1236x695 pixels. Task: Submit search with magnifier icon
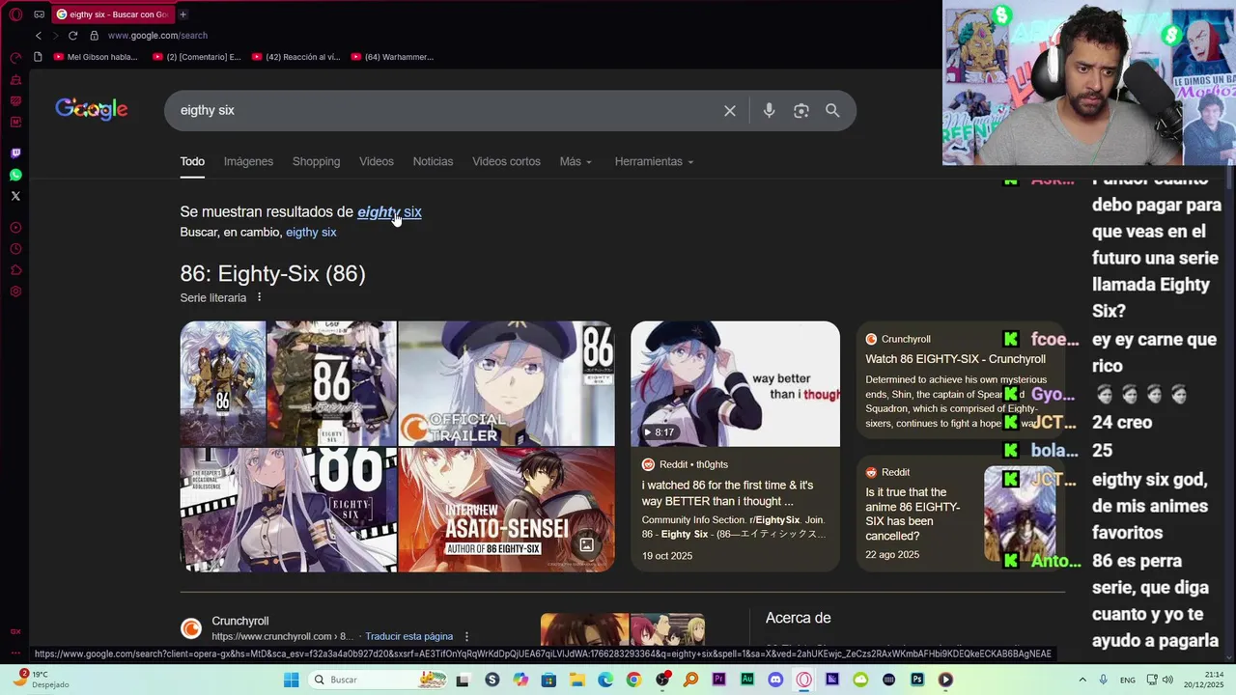pos(832,111)
